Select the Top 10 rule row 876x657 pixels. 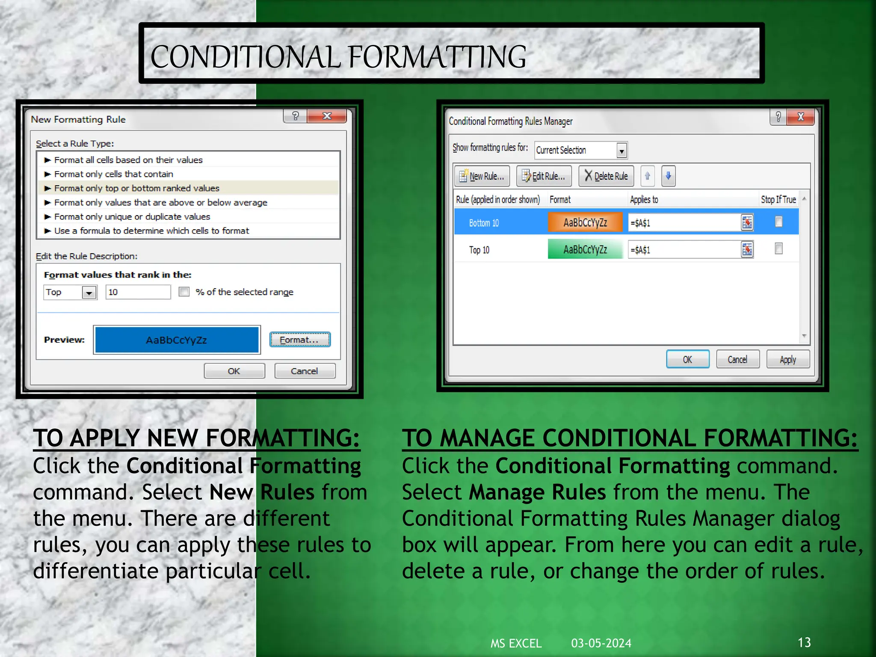pyautogui.click(x=626, y=249)
